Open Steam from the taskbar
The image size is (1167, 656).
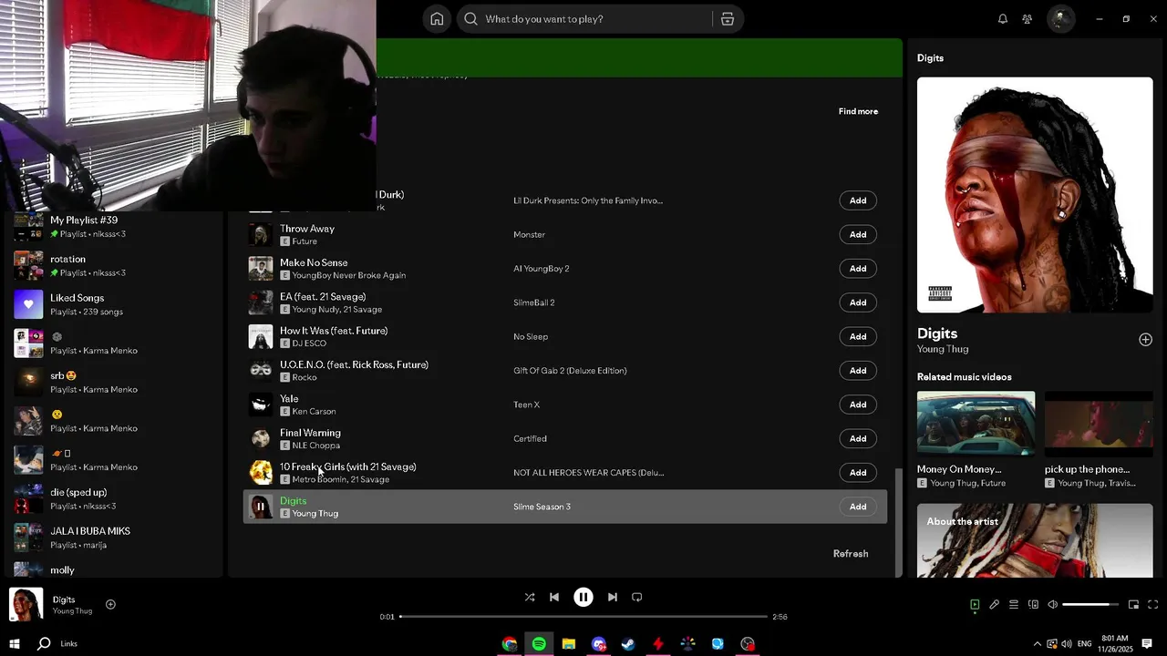coord(628,644)
